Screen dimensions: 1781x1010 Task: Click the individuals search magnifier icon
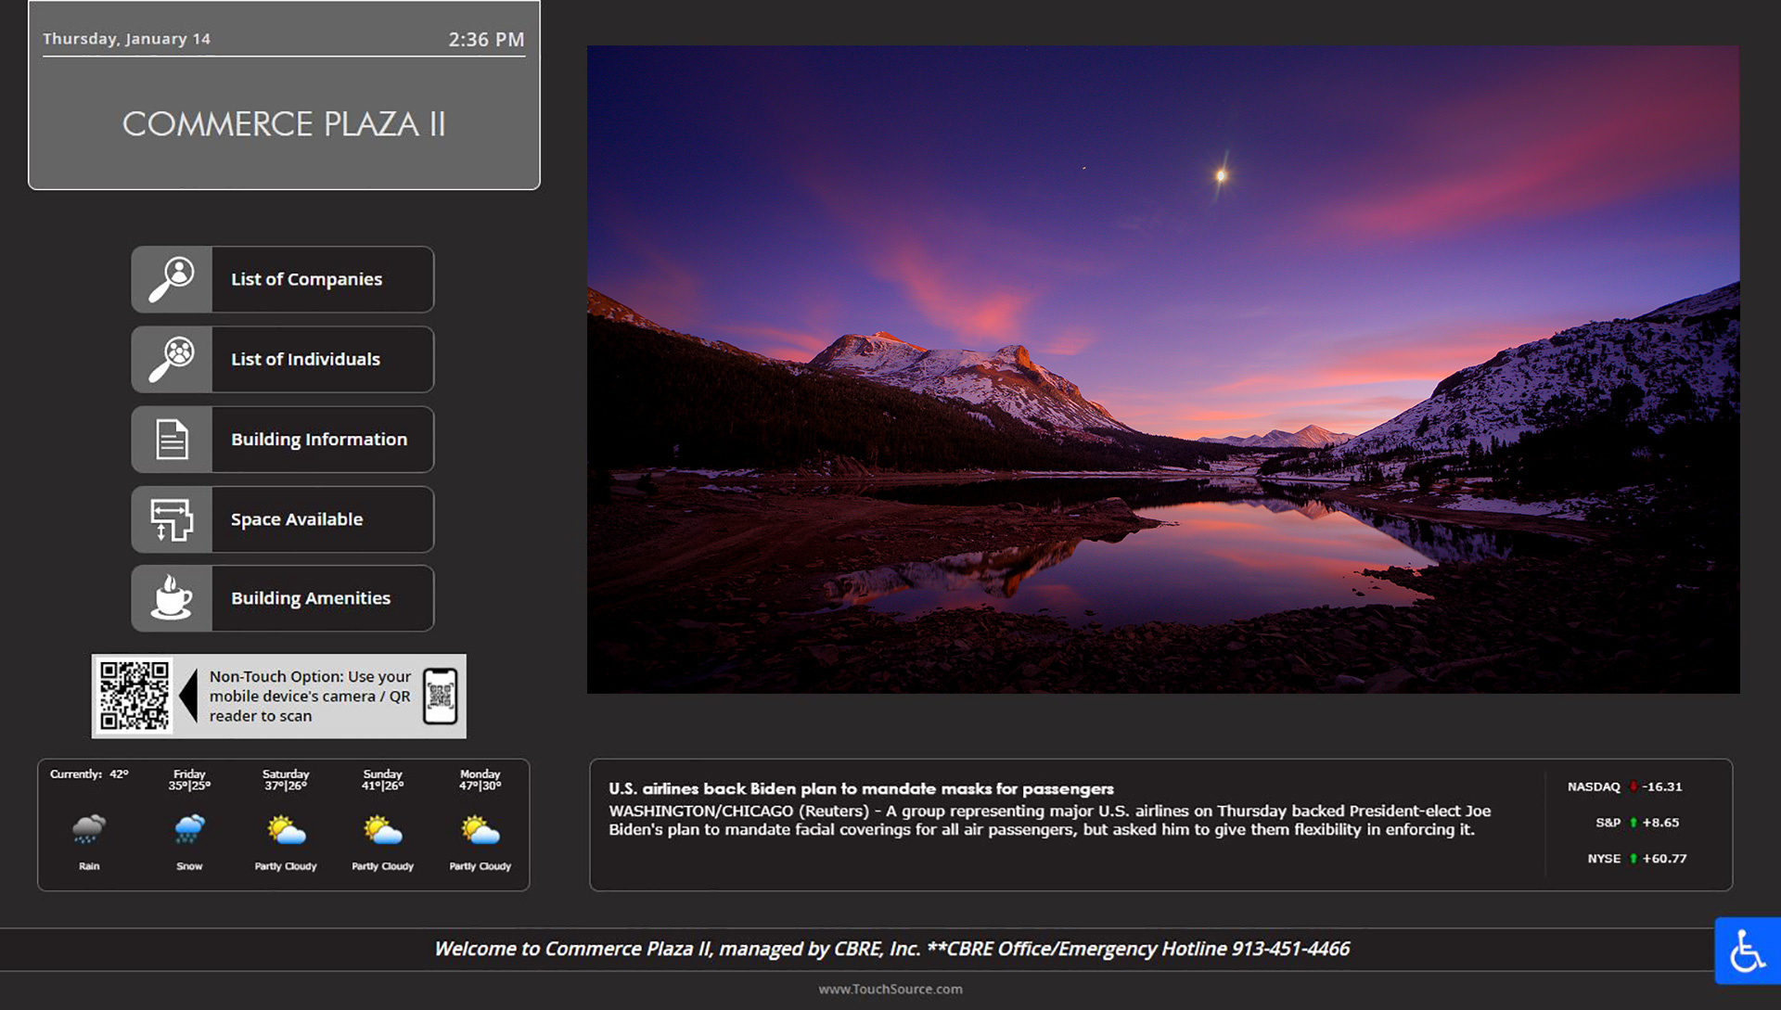(172, 359)
